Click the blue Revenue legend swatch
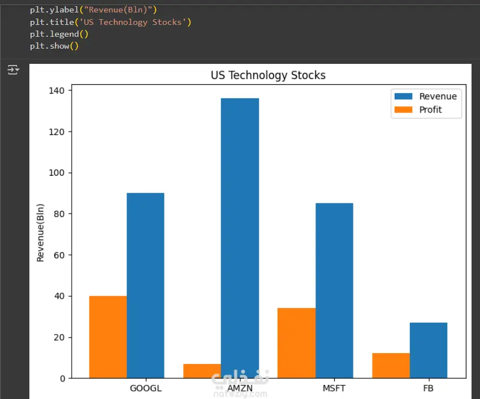This screenshot has height=399, width=480. (403, 96)
